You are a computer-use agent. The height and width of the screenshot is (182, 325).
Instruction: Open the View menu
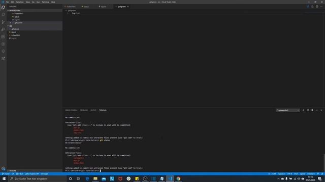pyautogui.click(x=28, y=2)
